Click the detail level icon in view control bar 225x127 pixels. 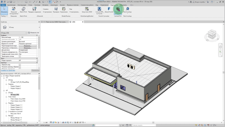51,122
